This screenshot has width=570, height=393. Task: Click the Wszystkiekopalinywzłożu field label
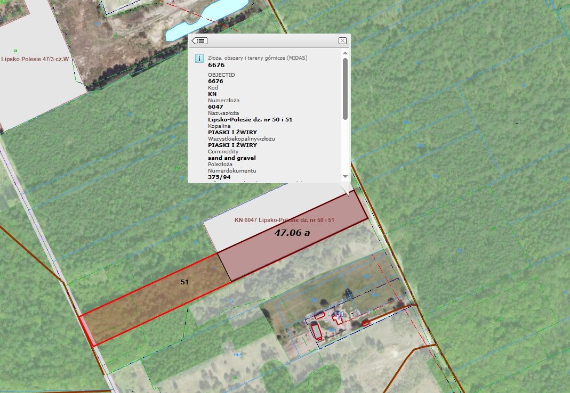pos(242,139)
